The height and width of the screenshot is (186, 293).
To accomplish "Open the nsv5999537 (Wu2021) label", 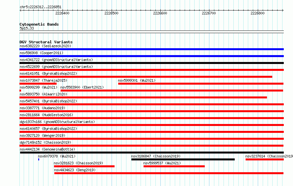I will click(162, 163).
